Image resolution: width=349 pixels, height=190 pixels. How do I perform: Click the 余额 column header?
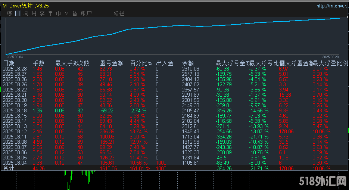click(x=188, y=63)
